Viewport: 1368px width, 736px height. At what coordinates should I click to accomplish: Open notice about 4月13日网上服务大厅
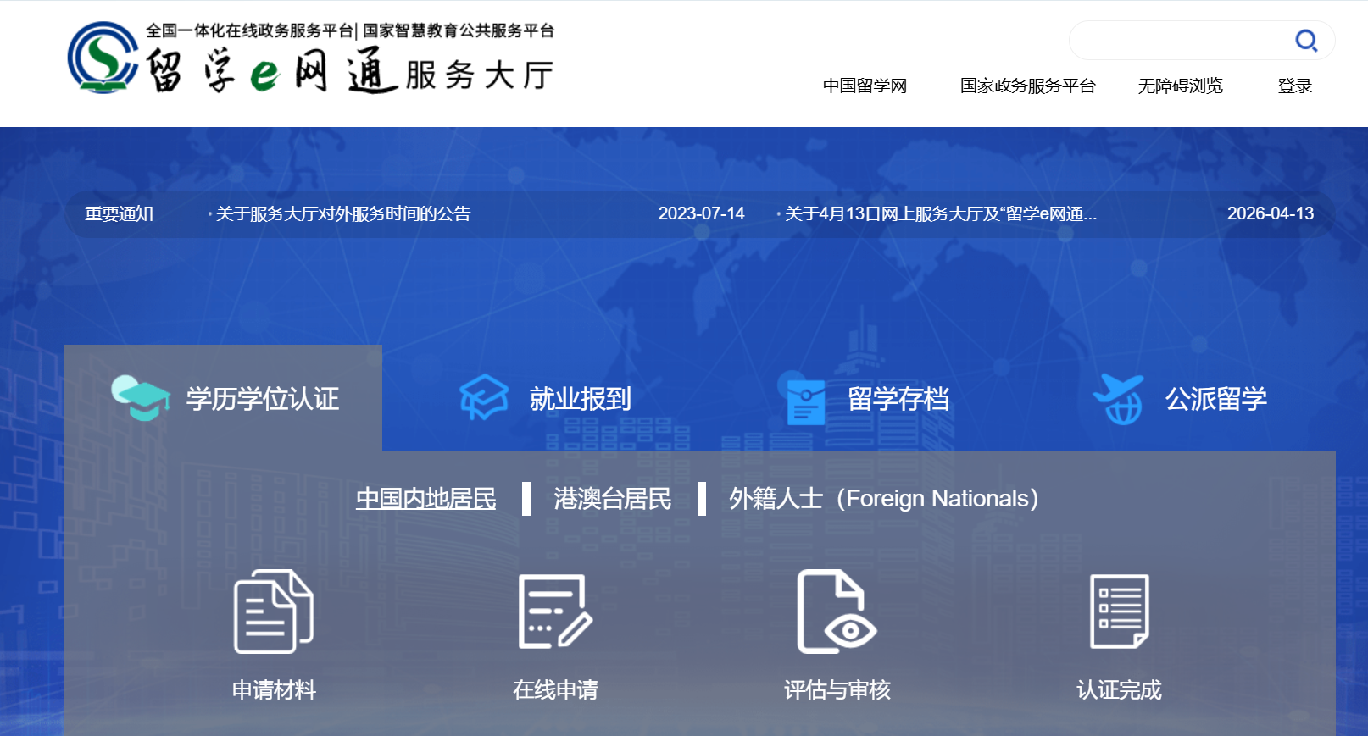940,214
